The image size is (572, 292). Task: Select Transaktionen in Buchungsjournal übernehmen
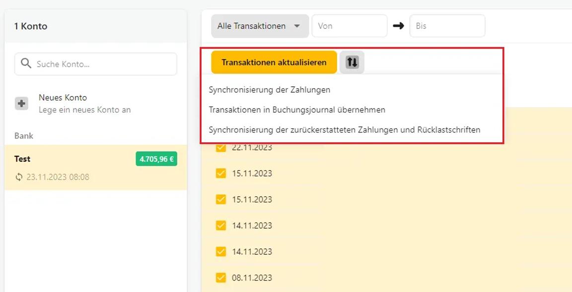tap(297, 110)
